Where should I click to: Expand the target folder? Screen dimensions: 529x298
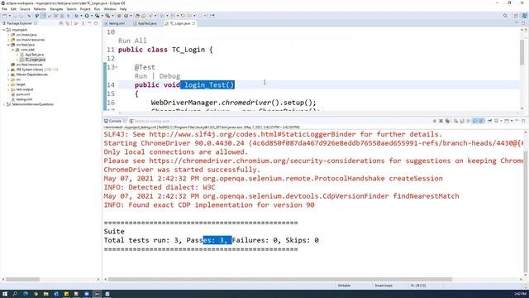point(8,84)
